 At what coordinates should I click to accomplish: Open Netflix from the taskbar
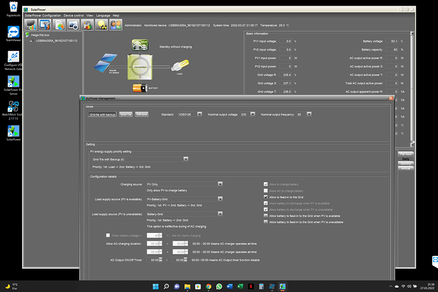(251, 286)
